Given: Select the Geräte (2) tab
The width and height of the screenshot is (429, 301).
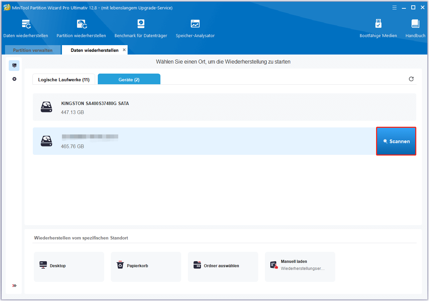Looking at the screenshot, I should tap(129, 80).
